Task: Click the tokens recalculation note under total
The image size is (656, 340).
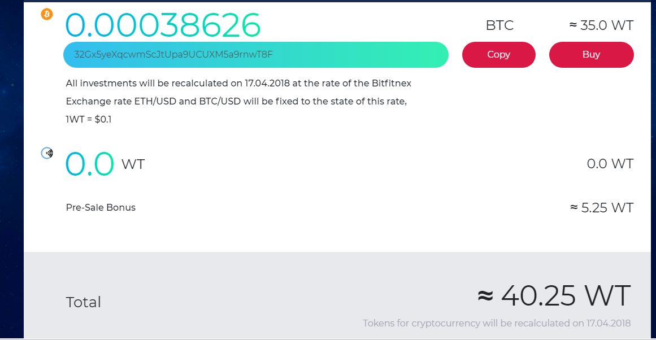Action: (496, 324)
